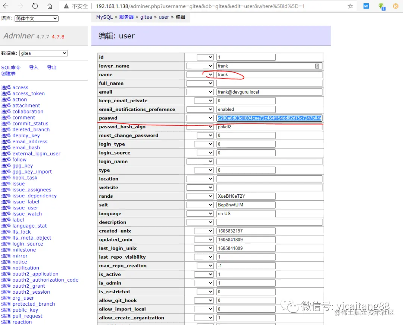
Task: Click the browser back arrow
Action: coord(6,6)
